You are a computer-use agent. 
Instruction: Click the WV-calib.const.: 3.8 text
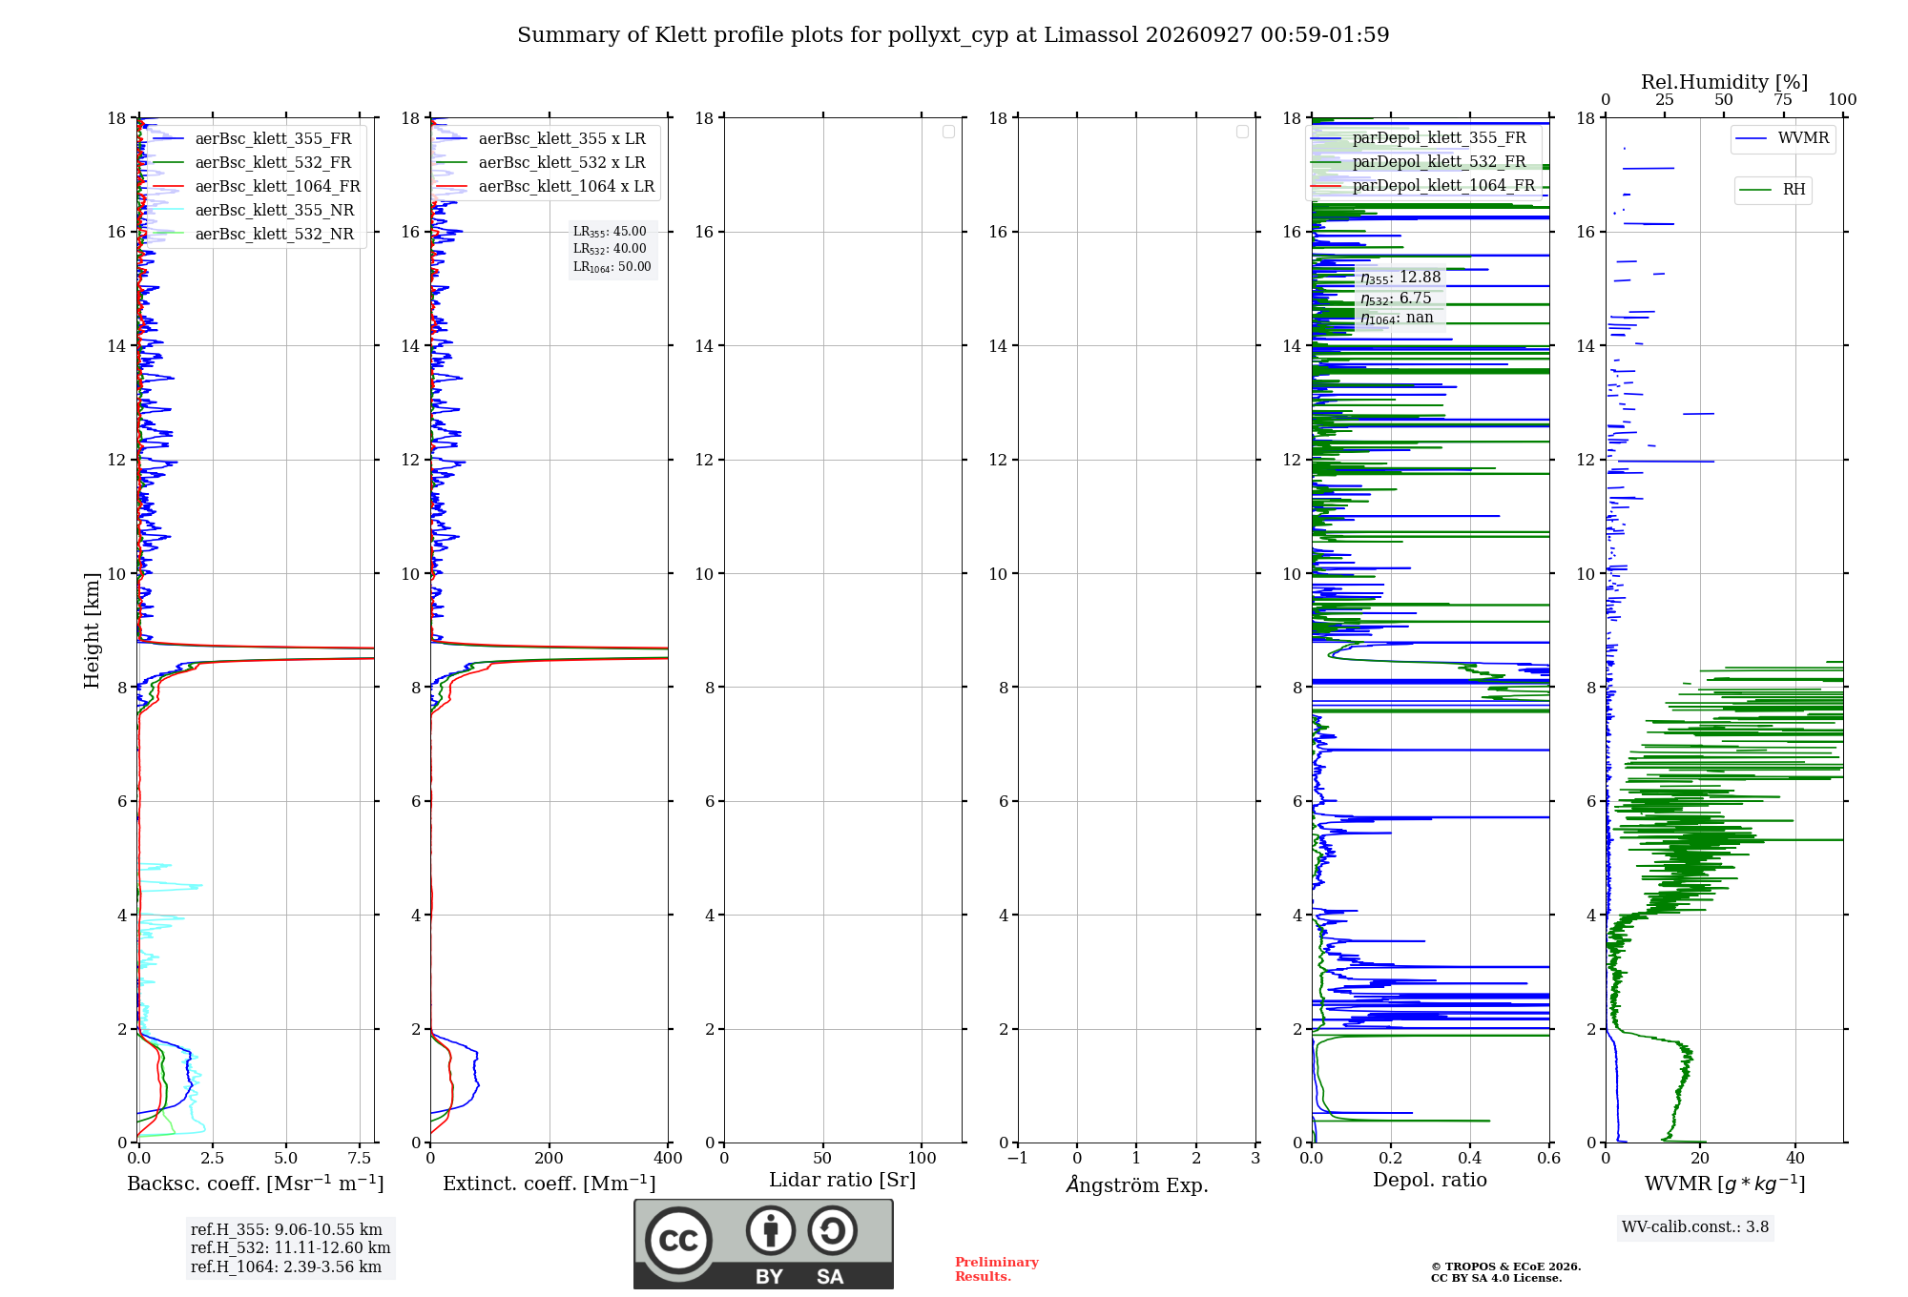coord(1695,1227)
